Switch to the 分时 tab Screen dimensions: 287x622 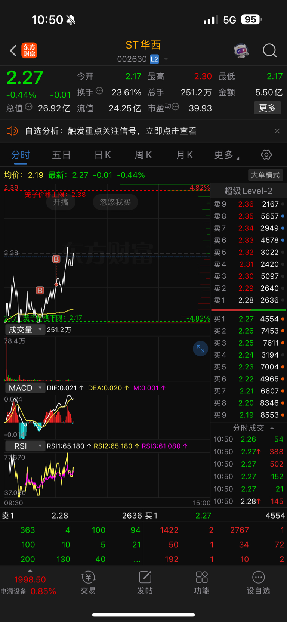pos(21,155)
